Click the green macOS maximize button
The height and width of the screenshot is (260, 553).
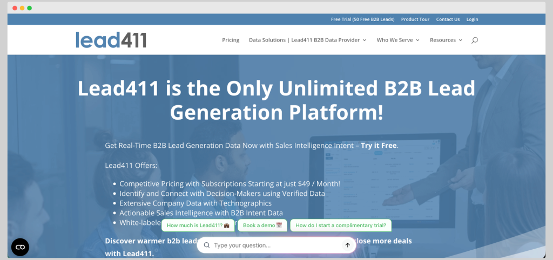pyautogui.click(x=30, y=8)
